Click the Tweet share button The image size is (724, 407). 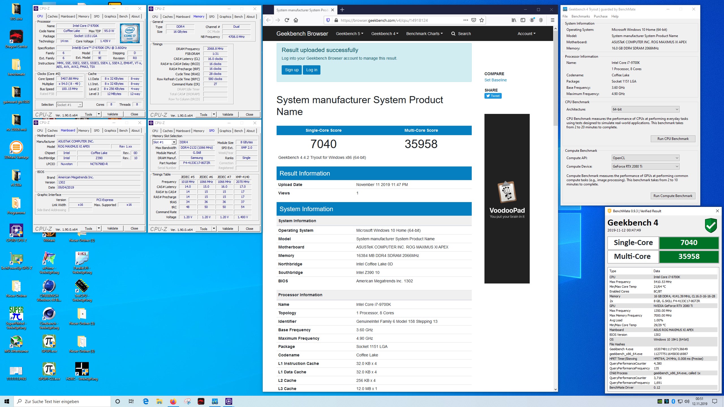point(493,96)
